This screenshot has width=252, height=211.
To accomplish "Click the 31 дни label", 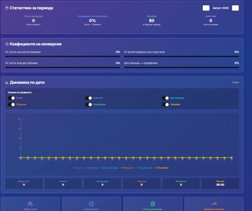I will [236, 82].
